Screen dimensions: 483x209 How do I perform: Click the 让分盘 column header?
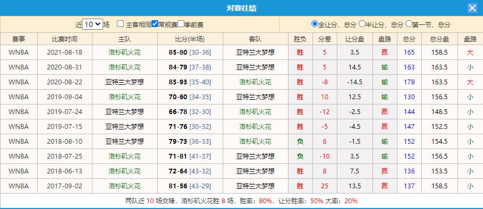[x=355, y=39]
